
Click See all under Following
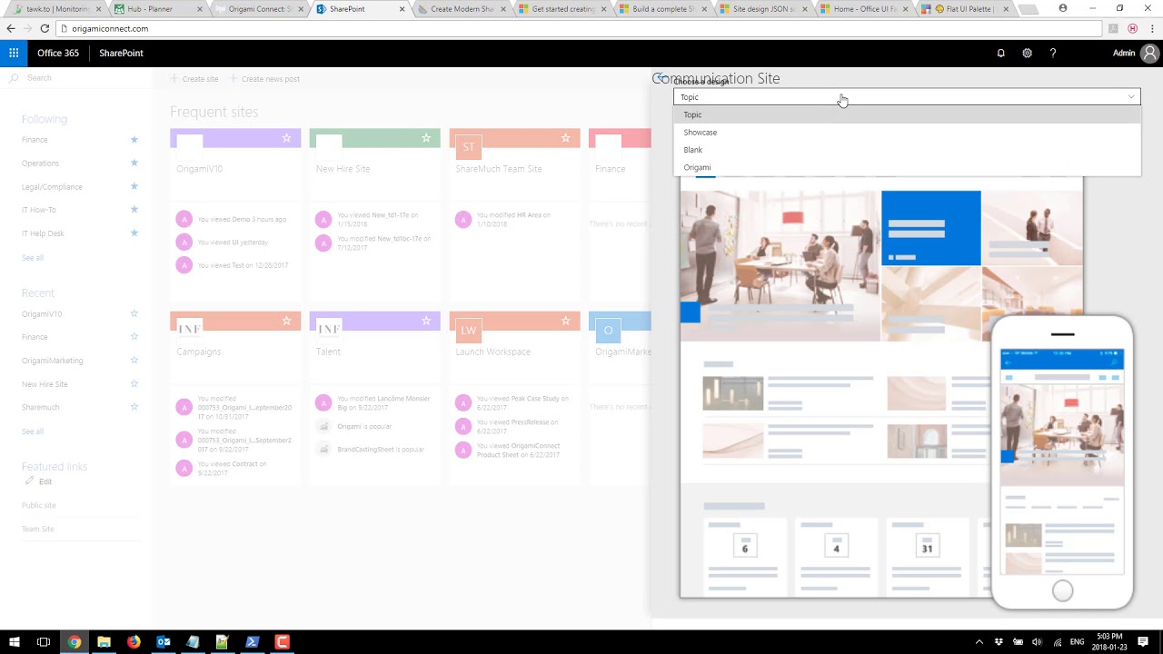click(33, 258)
